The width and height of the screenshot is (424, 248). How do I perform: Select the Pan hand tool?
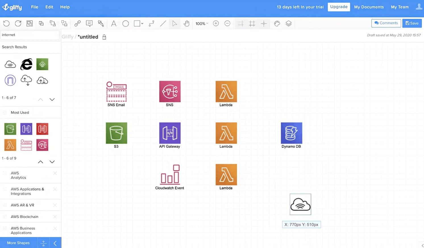coord(186,24)
